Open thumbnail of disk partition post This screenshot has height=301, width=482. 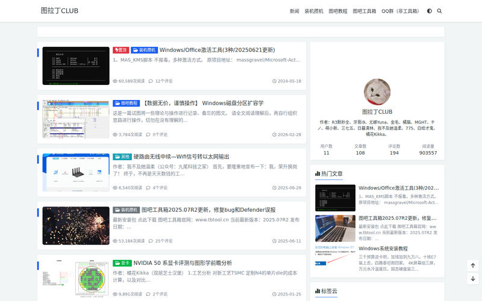(76, 119)
